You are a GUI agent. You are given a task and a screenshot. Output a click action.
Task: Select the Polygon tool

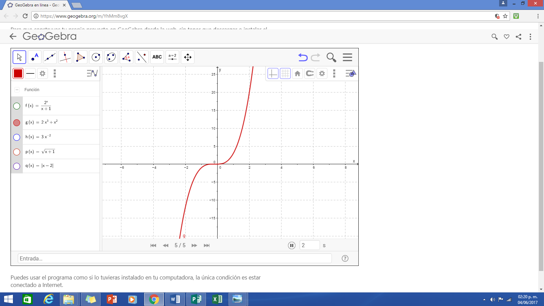(x=80, y=57)
